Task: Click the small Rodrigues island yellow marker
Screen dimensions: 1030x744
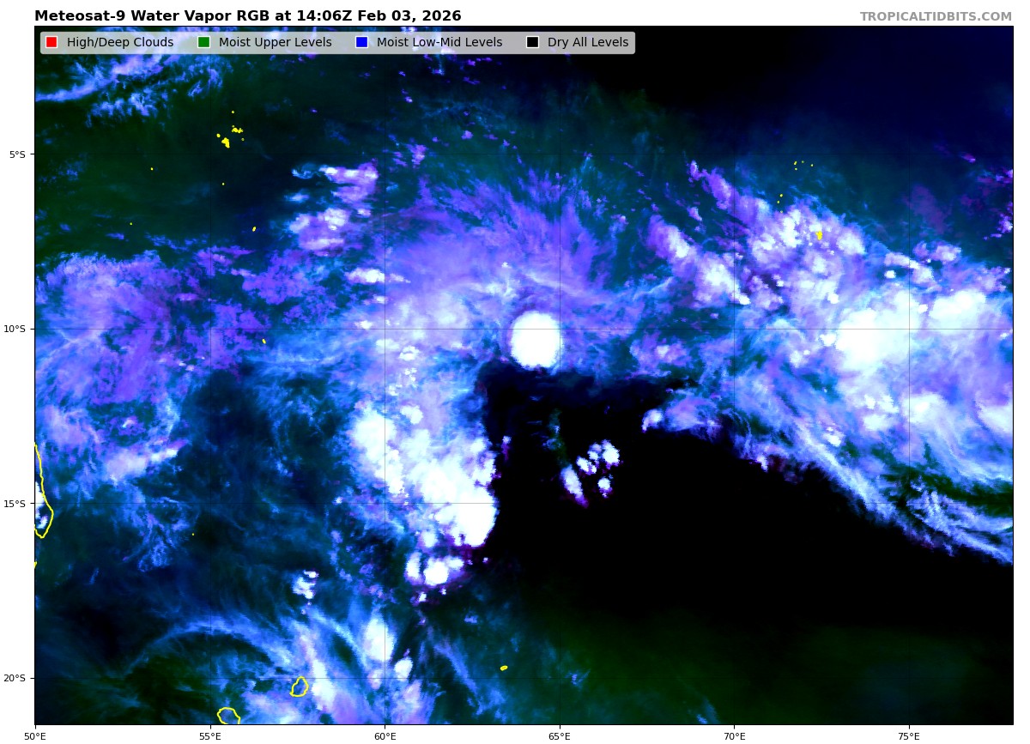Action: [504, 668]
